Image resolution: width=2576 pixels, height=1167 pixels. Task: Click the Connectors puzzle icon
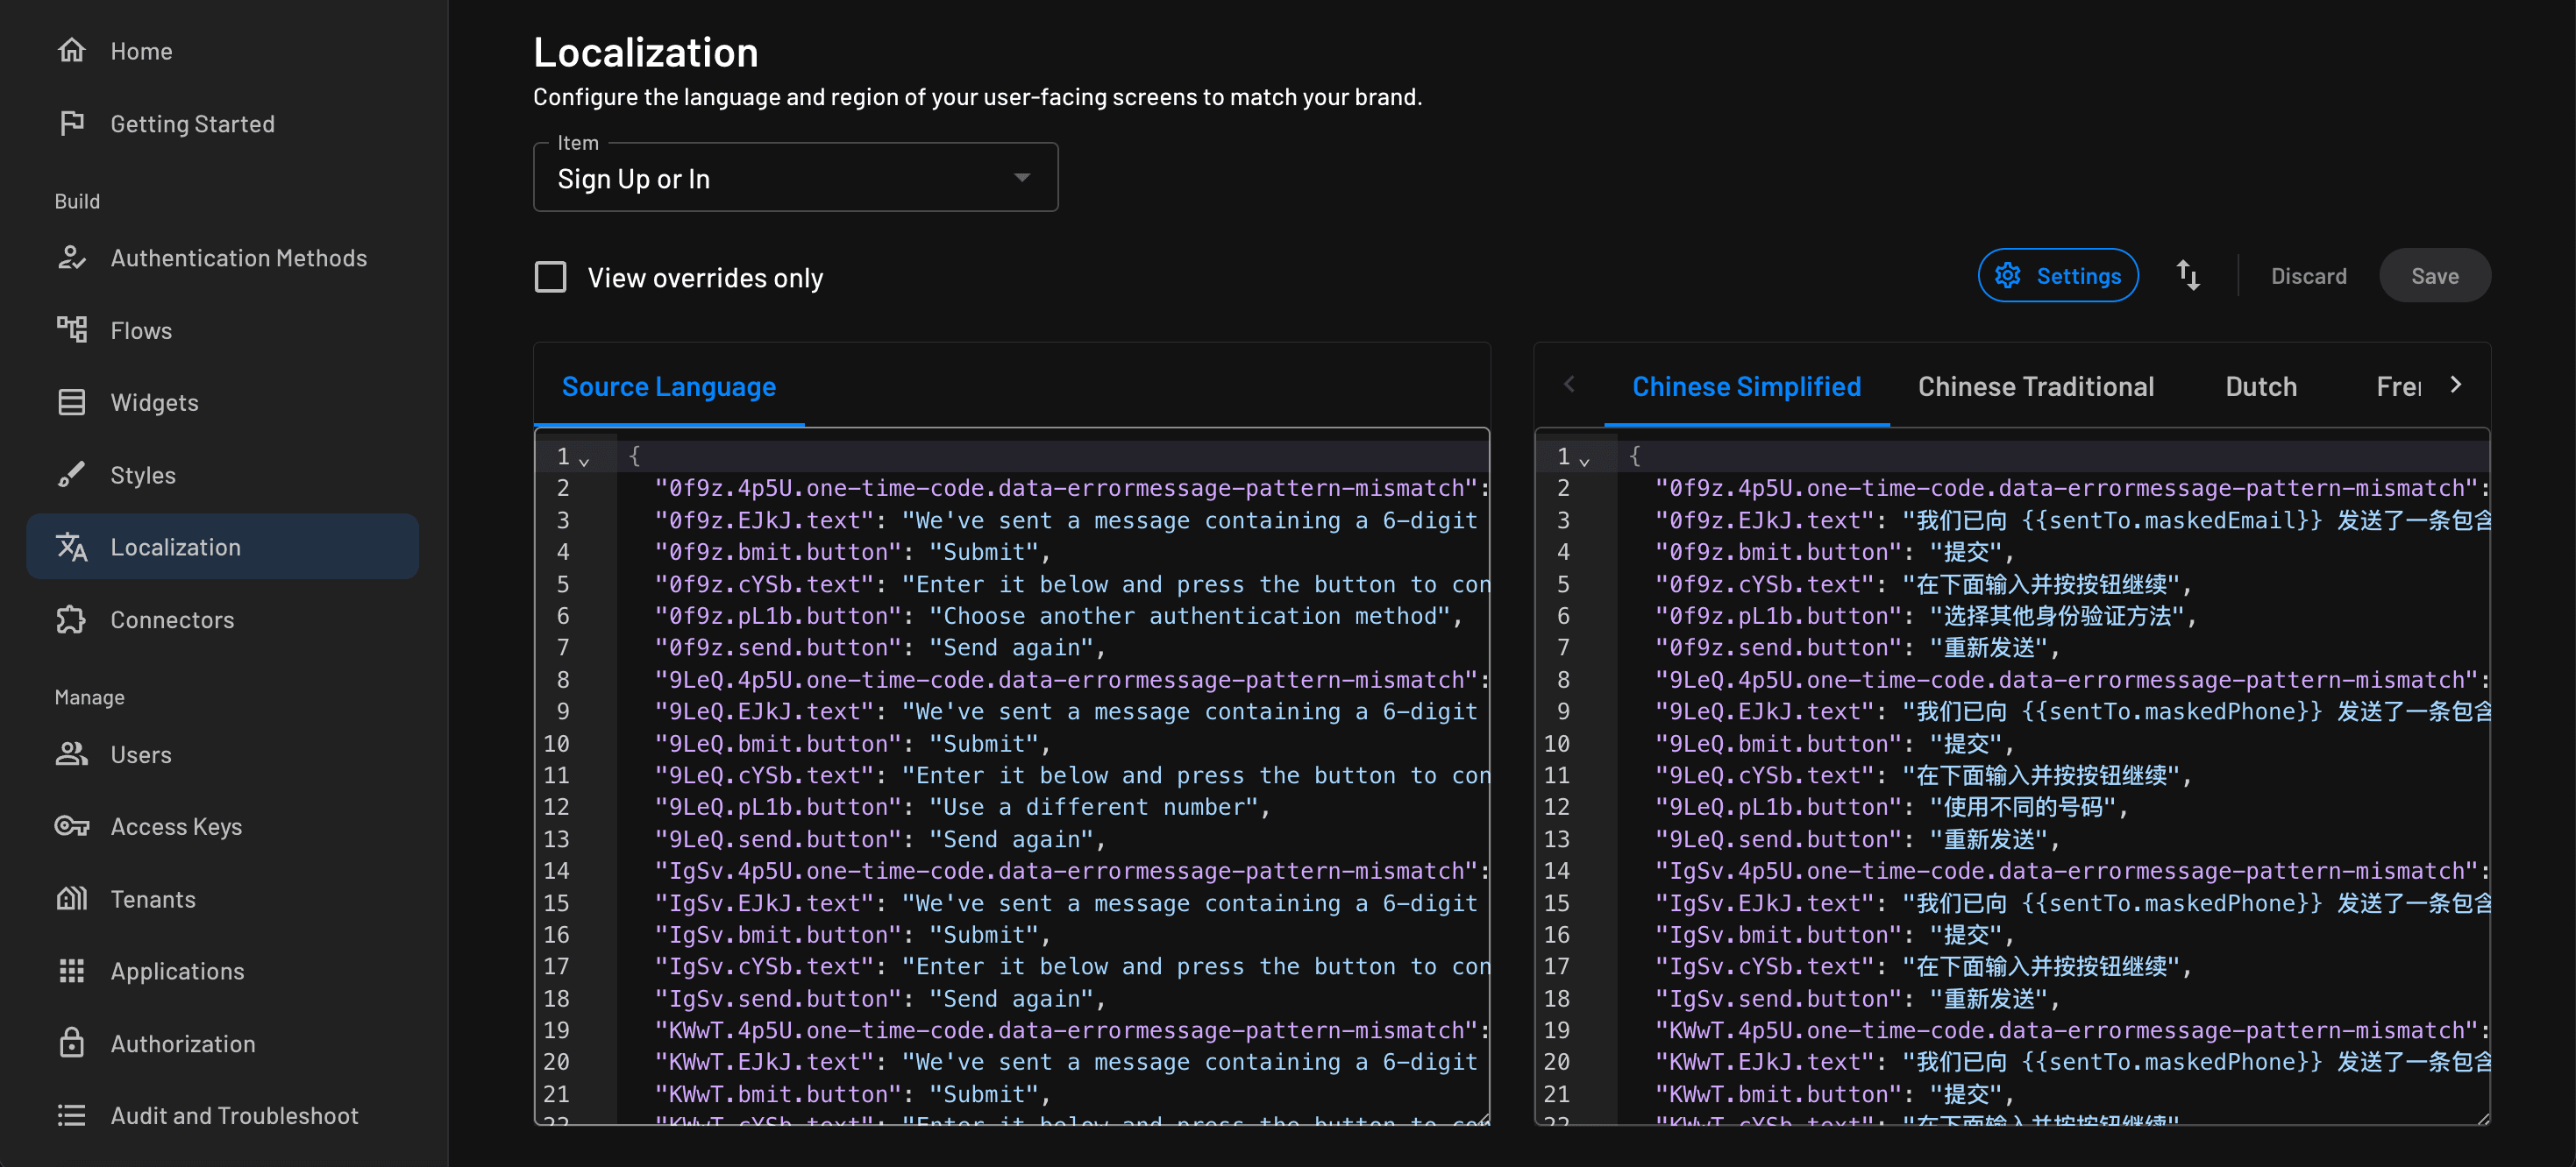point(71,619)
